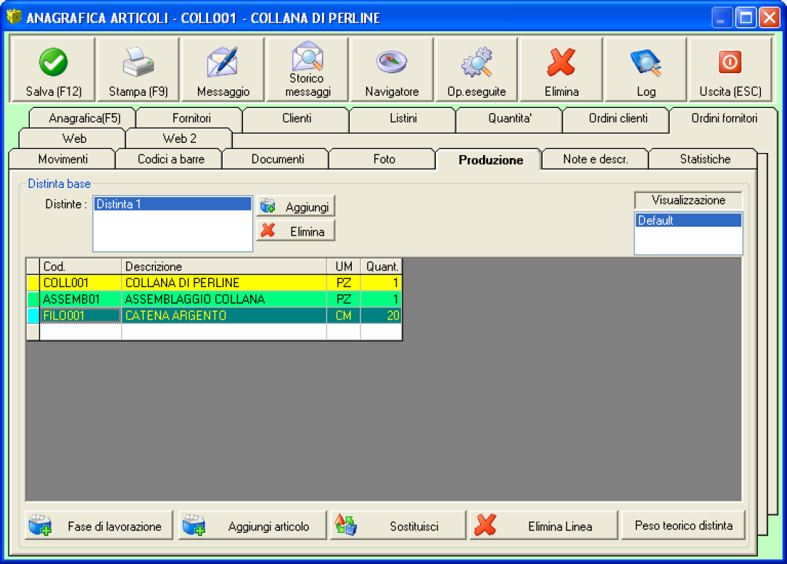The height and width of the screenshot is (564, 787).
Task: Open Messaggio envelope with pen icon
Action: coord(223,62)
